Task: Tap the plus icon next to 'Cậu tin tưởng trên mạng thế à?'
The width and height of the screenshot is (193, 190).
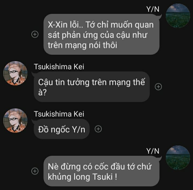Action: pos(158,87)
